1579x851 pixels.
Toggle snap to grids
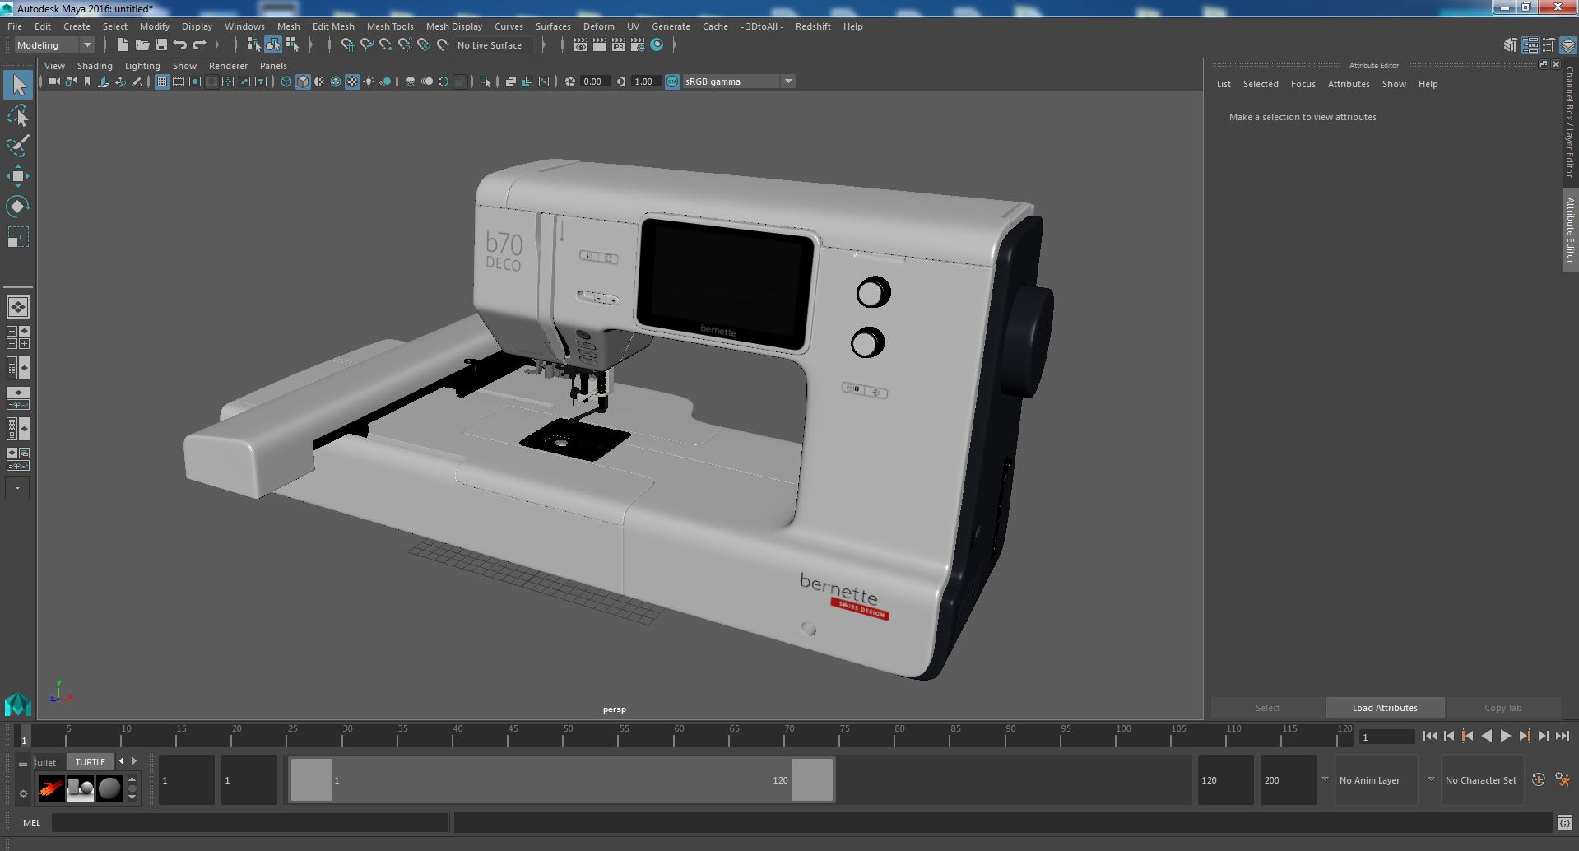(x=348, y=44)
